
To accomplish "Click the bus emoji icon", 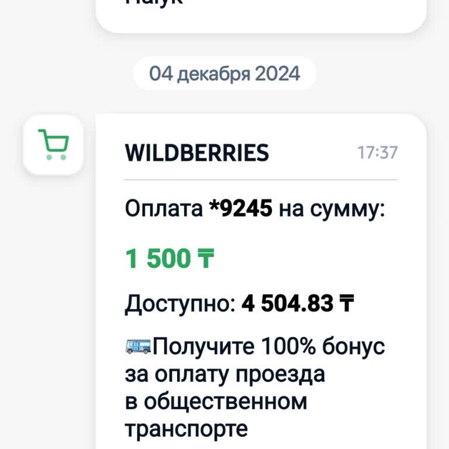I will click(x=137, y=347).
